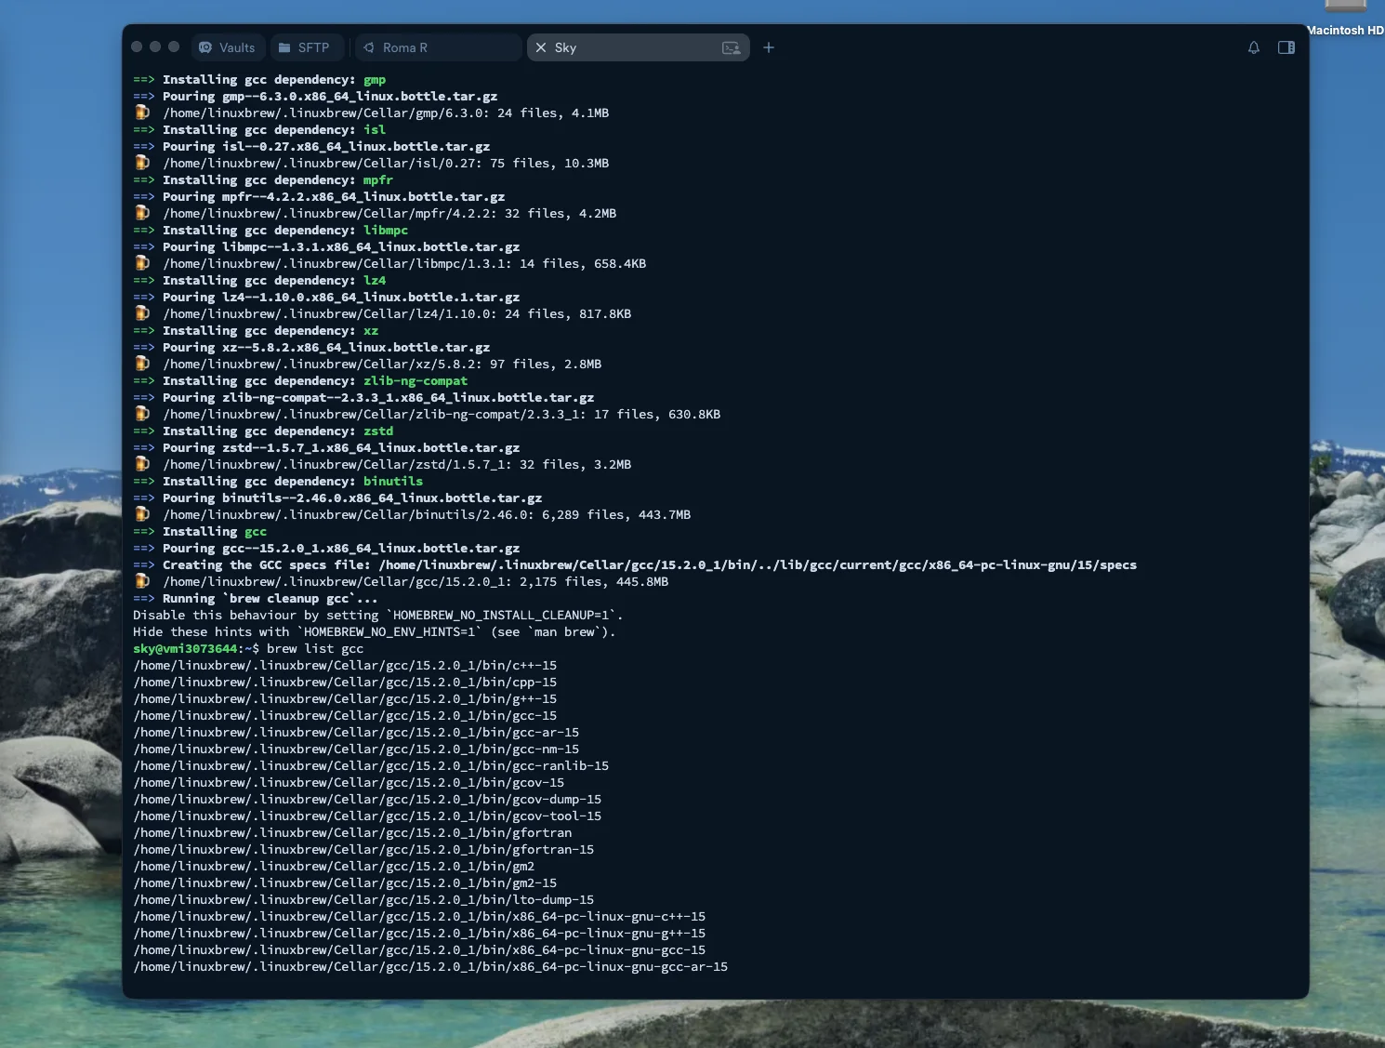This screenshot has width=1385, height=1048.
Task: Click the bin/cpp-15 path line
Action: 345,683
